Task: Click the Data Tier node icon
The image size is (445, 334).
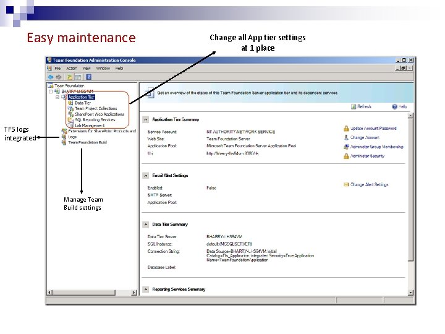Action: (x=70, y=103)
